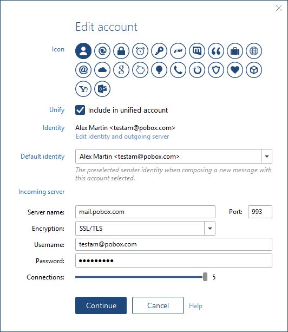Viewport: 288px width, 332px height.
Task: Click the Connections slider handle
Action: (205, 277)
